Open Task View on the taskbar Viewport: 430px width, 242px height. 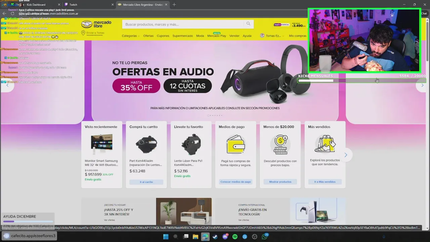tap(186, 237)
